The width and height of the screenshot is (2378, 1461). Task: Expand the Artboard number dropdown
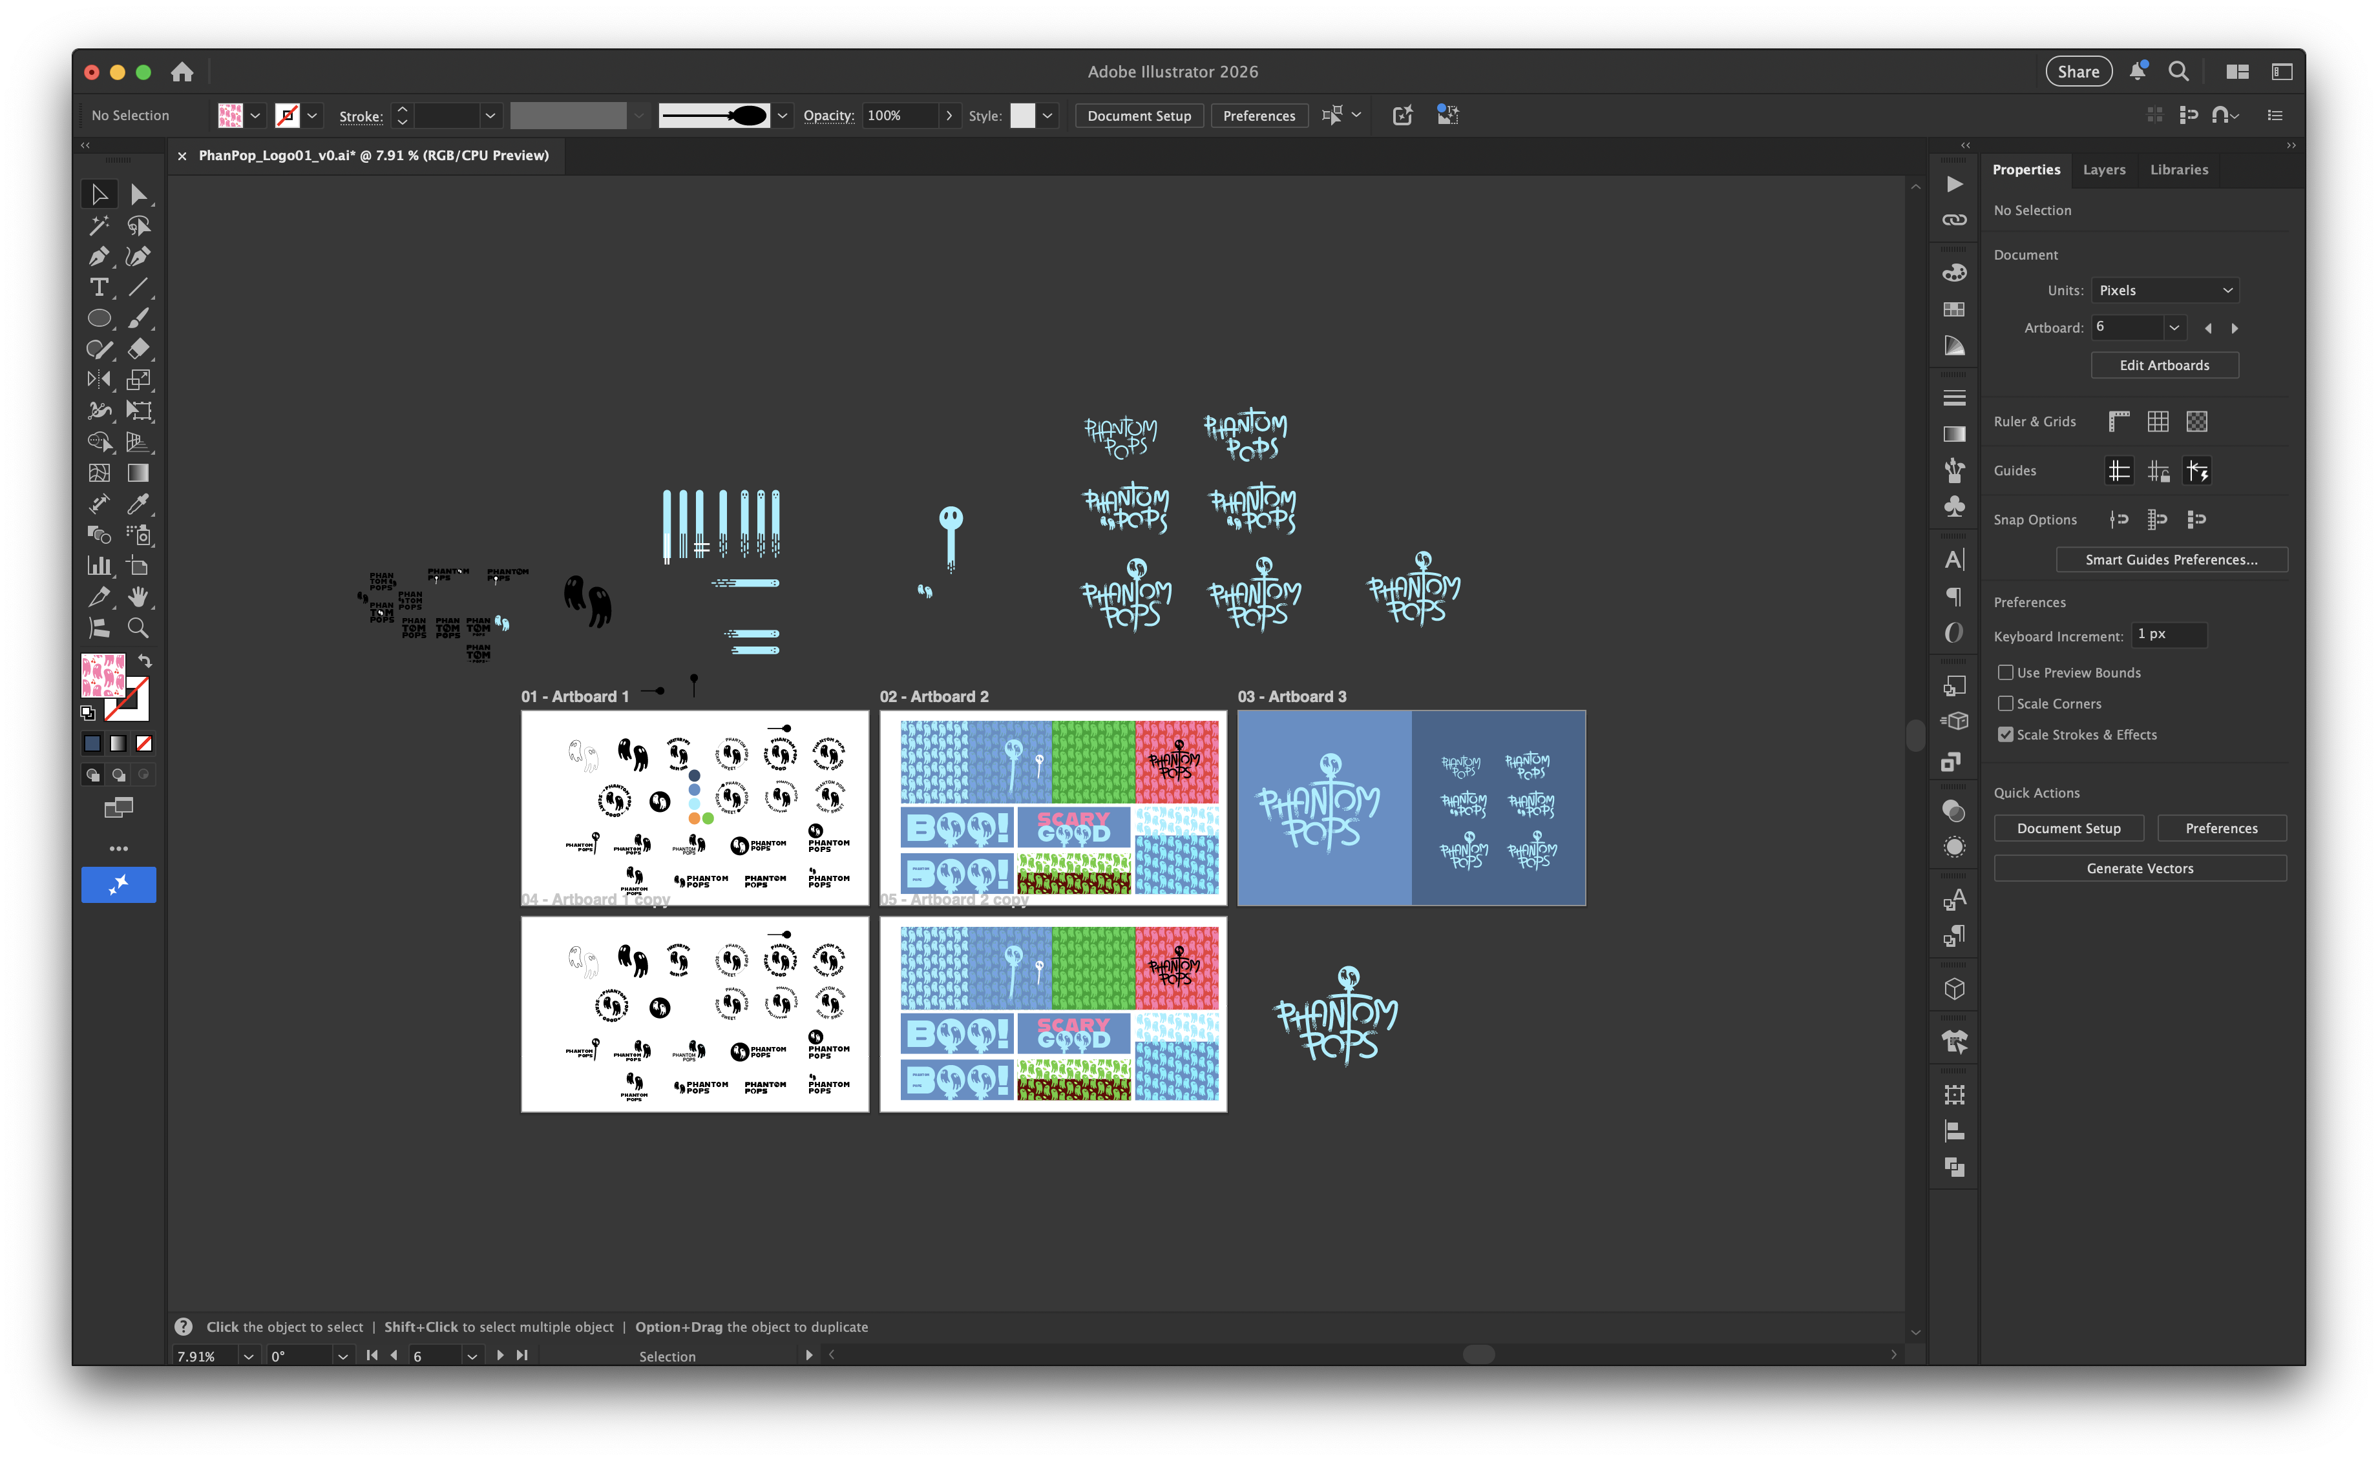click(x=2174, y=327)
